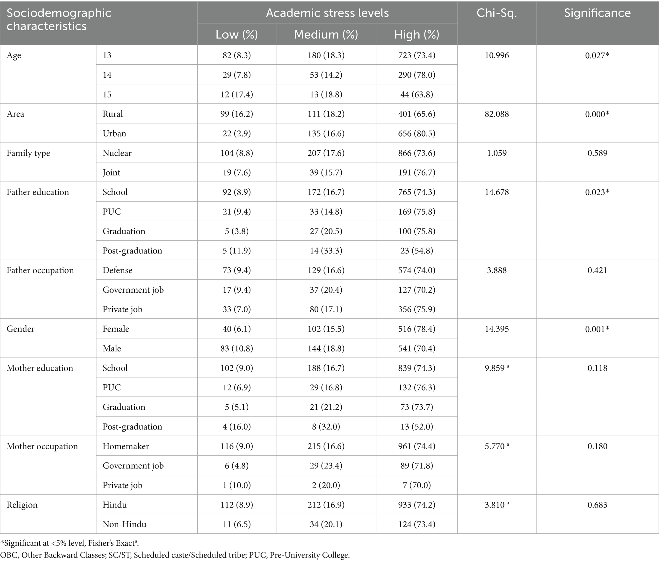Select the 'Non-Hindu' religion cell
This screenshot has width=659, height=562.
coord(124,524)
